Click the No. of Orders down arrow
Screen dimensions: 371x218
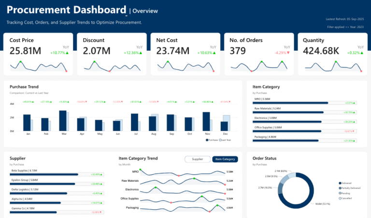(x=288, y=53)
